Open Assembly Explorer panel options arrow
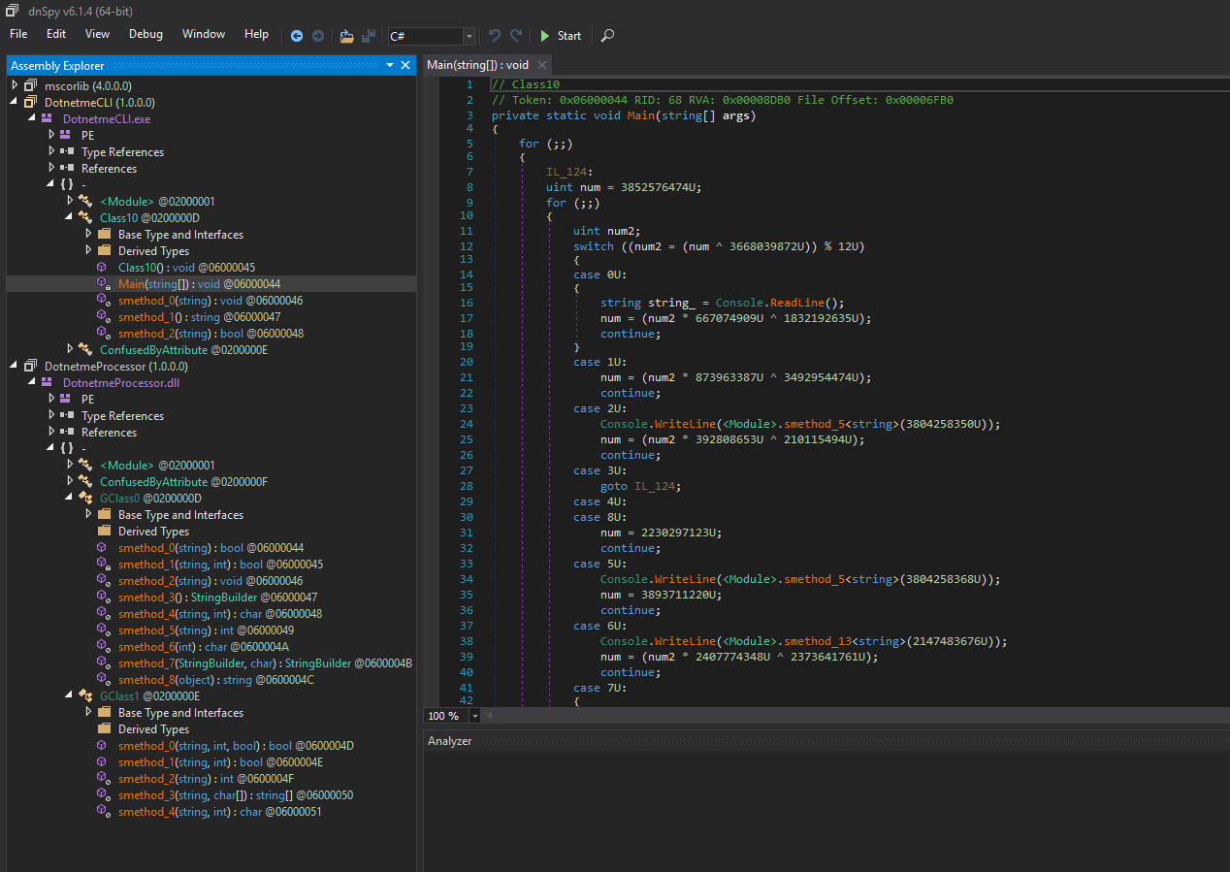 (390, 65)
